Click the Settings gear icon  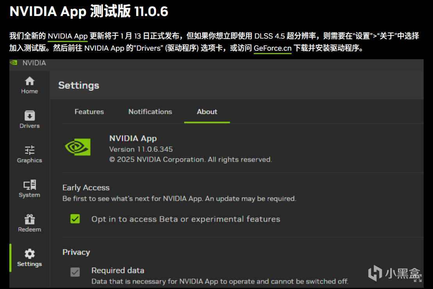30,254
